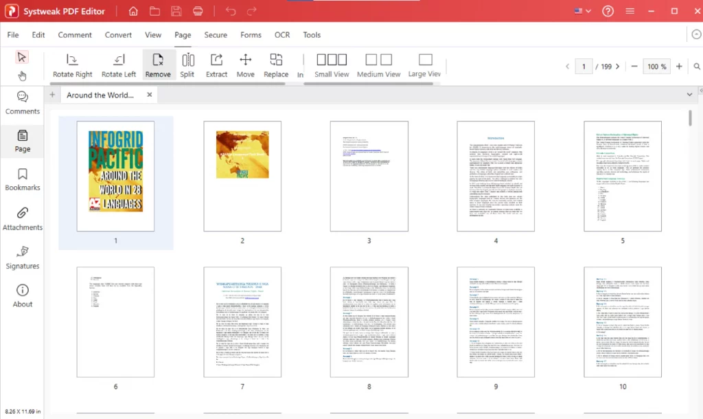Activate the hand pan tool
The image size is (703, 419).
click(22, 76)
